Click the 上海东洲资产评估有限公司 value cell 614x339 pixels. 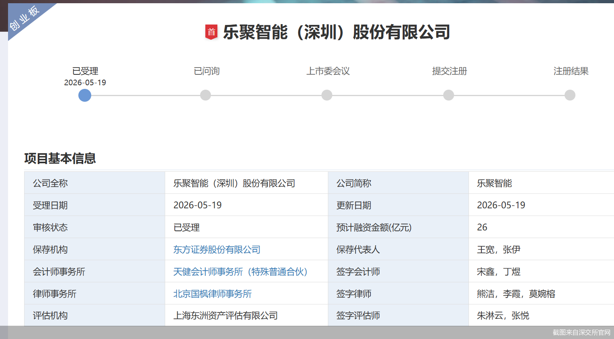(247, 315)
